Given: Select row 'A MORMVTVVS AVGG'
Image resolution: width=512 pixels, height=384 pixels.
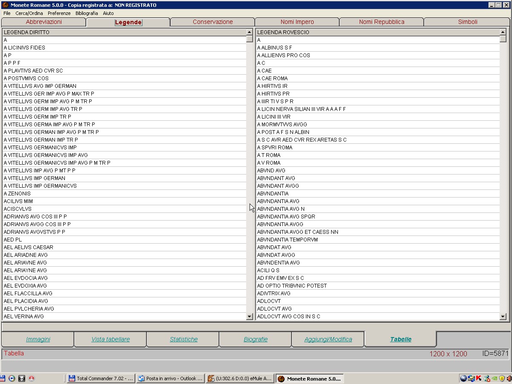Looking at the screenshot, I should point(378,124).
